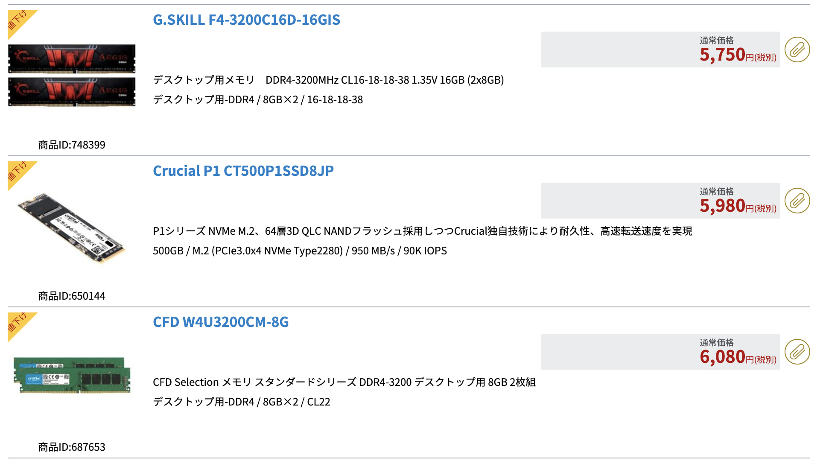Screen dimensions: 823x461
Task: Open the G.SKILL F4-3200C16D-16GIS product link
Action: tap(246, 20)
